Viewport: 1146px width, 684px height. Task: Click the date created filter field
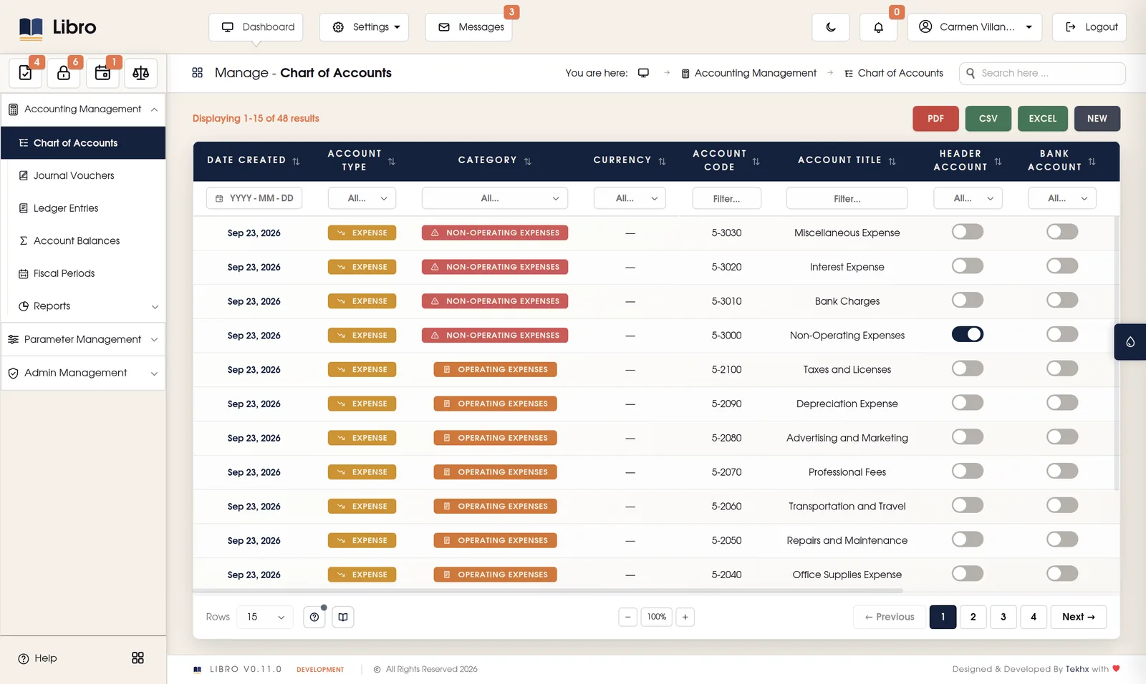pos(254,198)
